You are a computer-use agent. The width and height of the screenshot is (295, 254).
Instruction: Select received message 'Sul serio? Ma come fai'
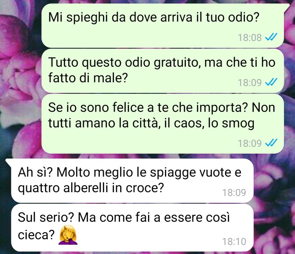[132, 227]
